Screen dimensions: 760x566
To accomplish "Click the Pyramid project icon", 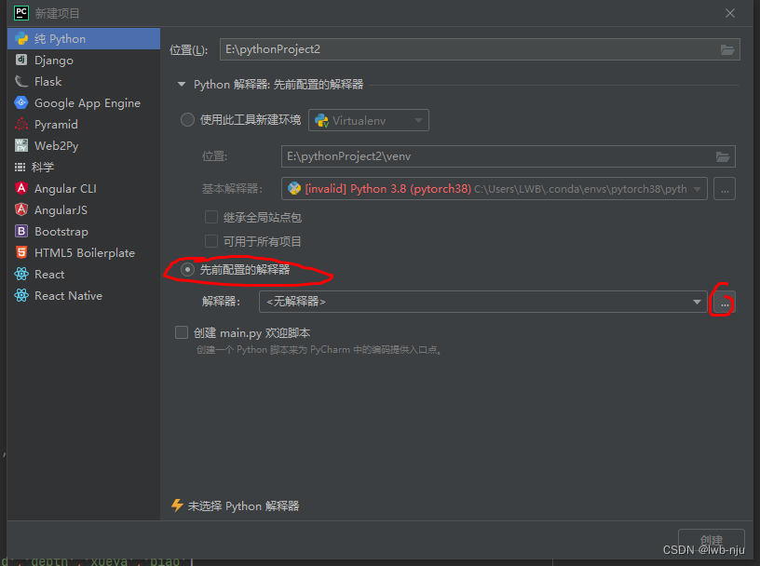I will 21,124.
